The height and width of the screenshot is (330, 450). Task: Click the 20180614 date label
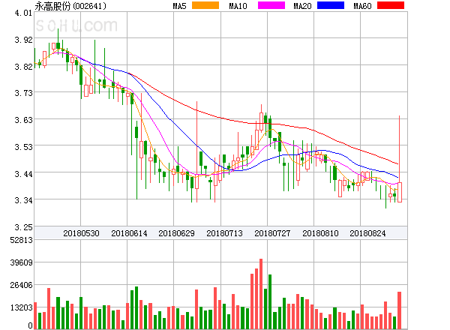point(129,233)
